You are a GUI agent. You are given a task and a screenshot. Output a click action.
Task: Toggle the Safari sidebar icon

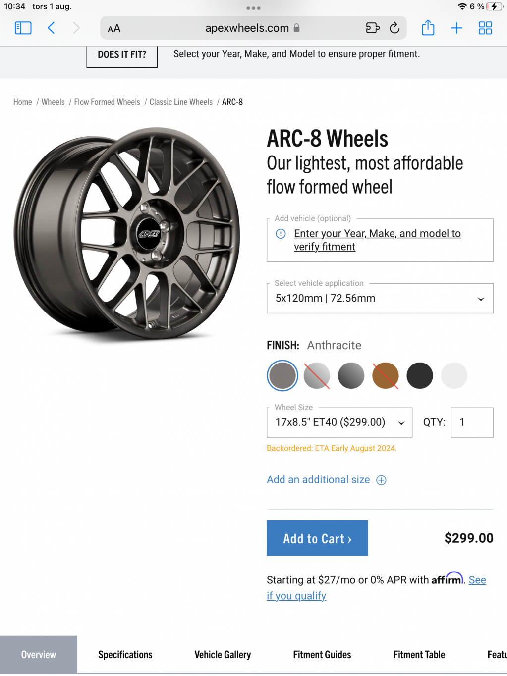pos(23,28)
